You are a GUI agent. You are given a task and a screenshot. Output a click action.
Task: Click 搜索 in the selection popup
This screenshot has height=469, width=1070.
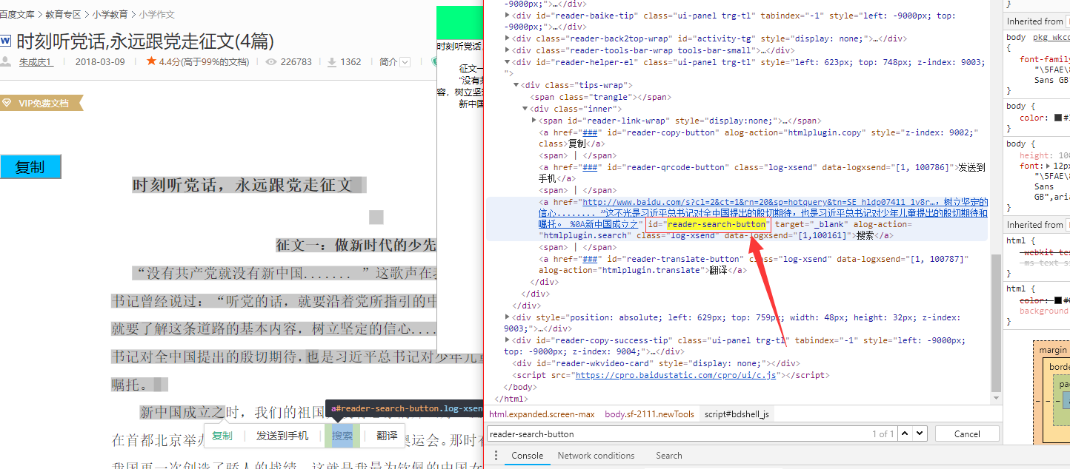click(x=342, y=436)
